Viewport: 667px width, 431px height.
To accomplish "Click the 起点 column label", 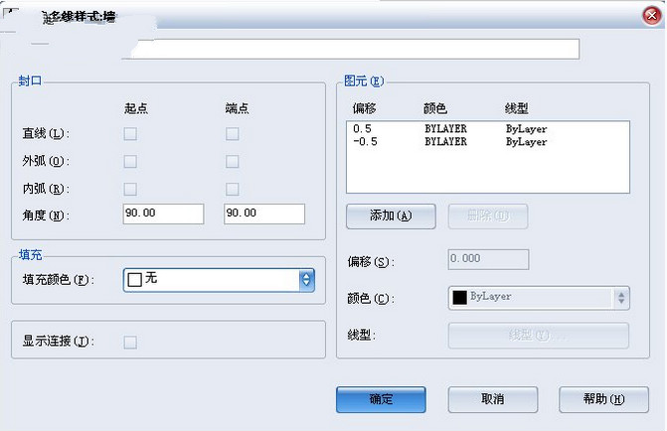I will [136, 108].
